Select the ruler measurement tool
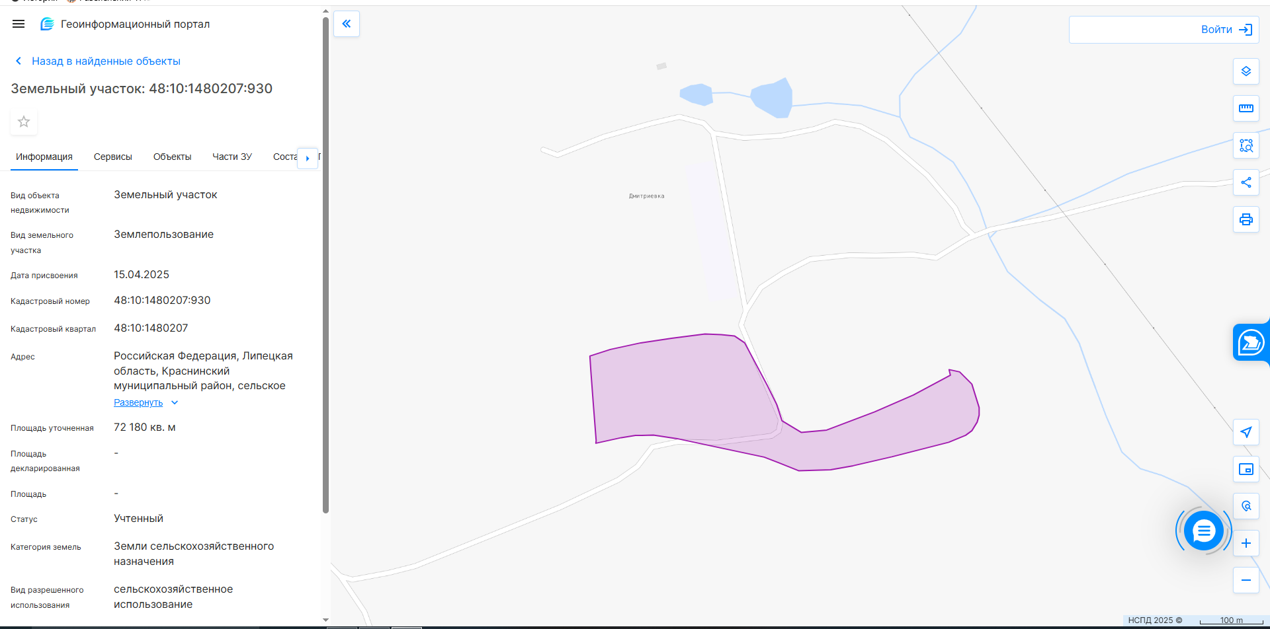 click(1246, 108)
